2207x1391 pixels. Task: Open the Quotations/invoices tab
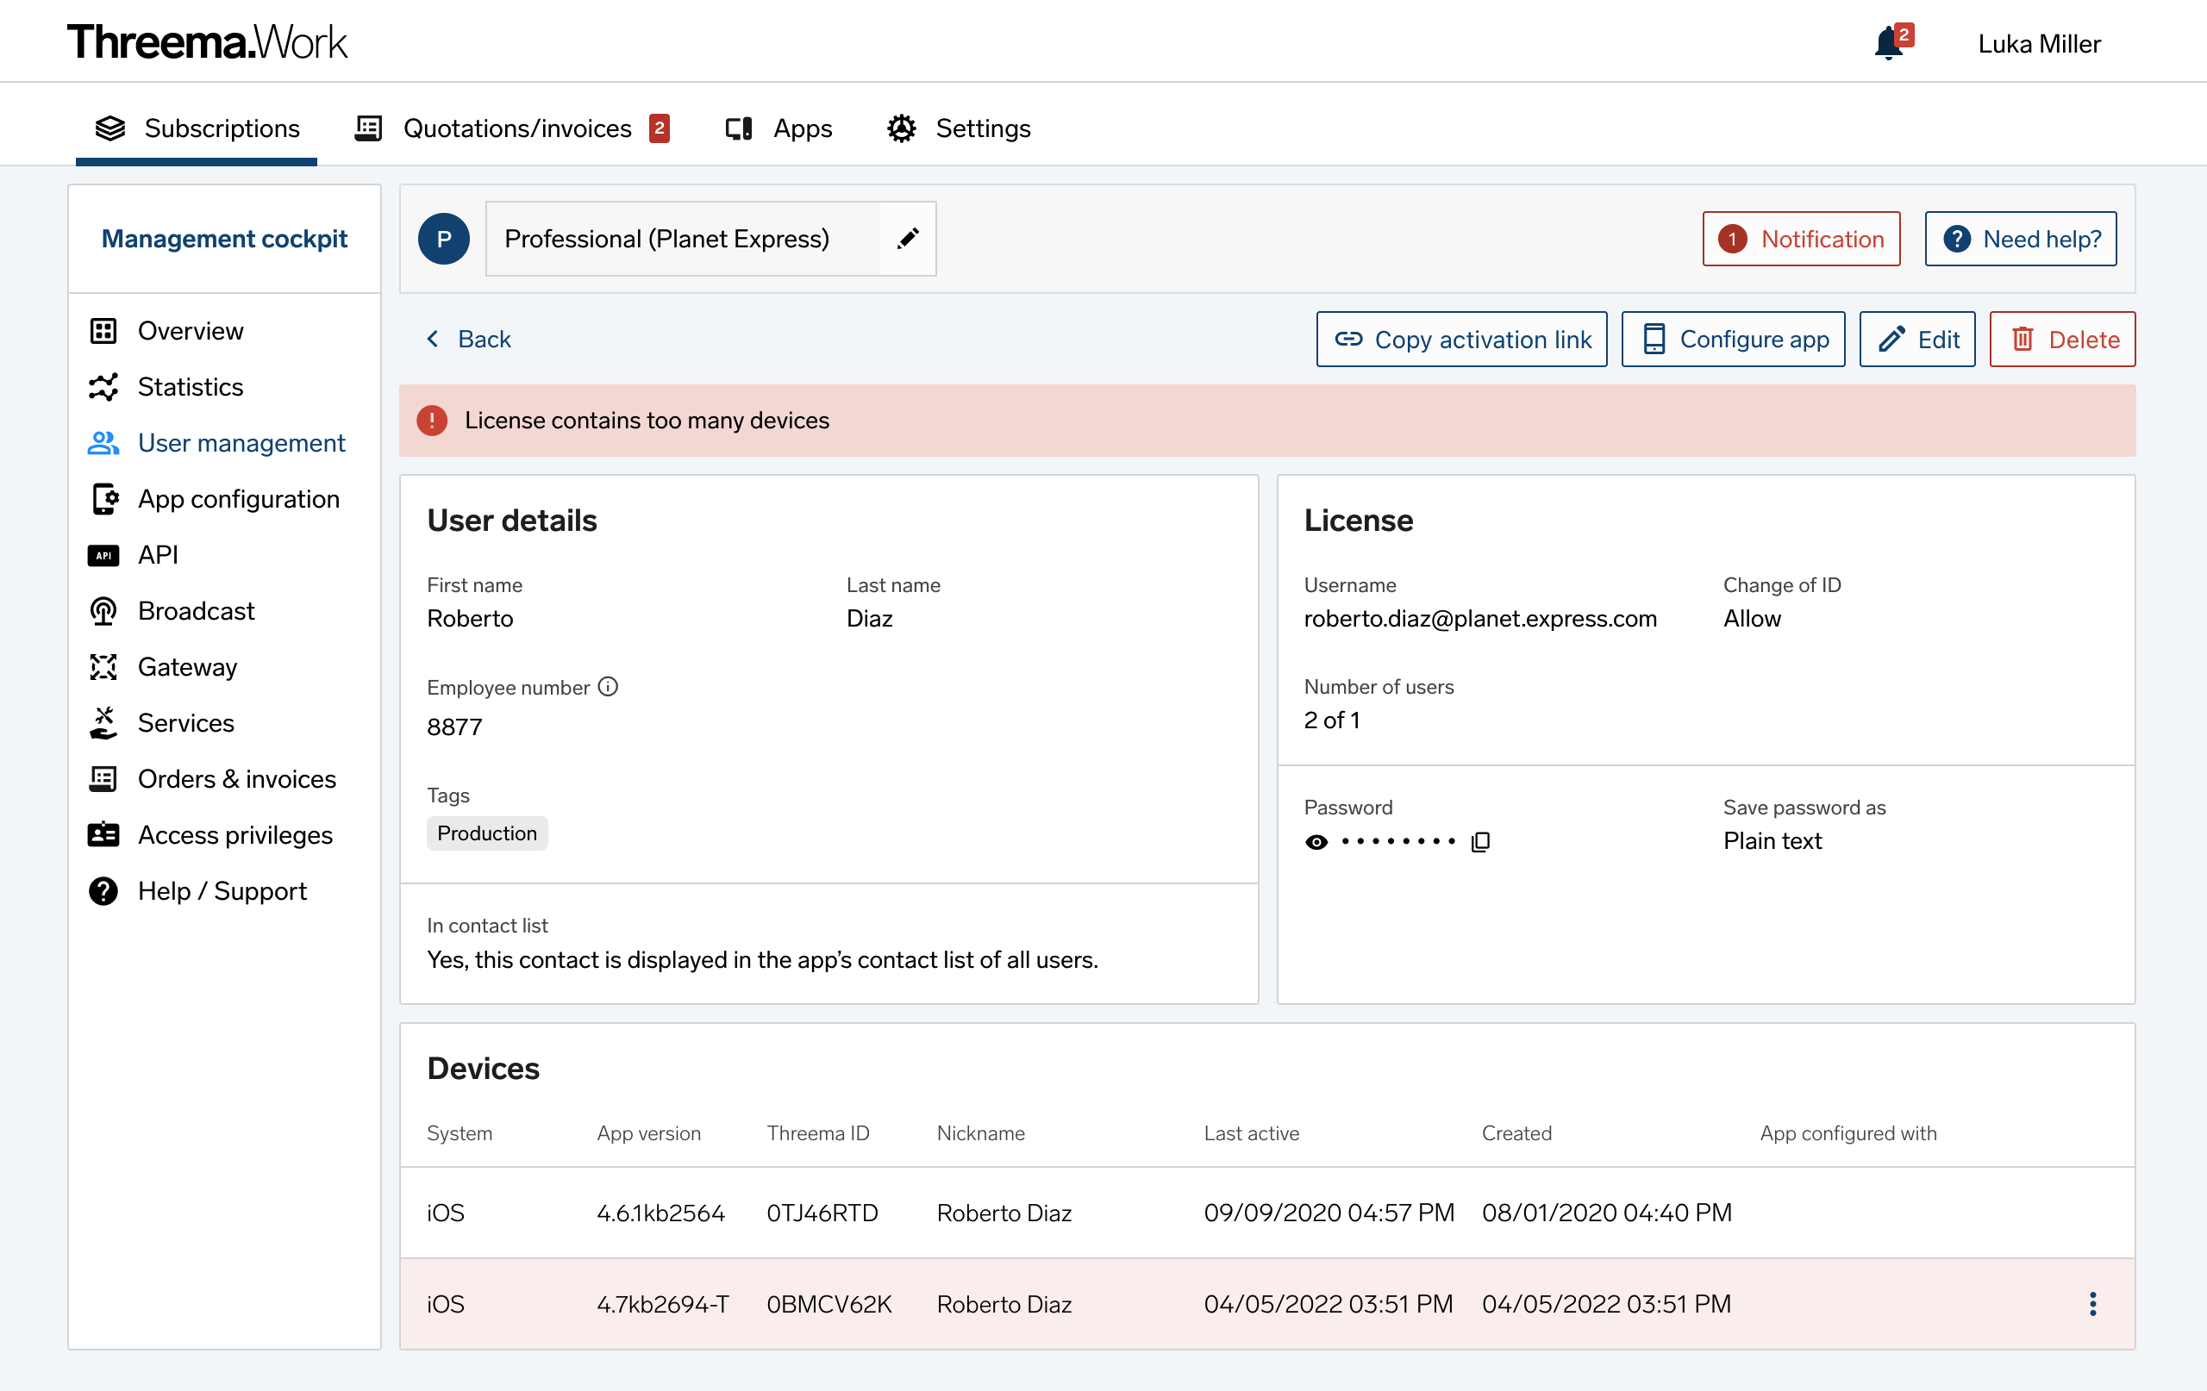pyautogui.click(x=511, y=128)
